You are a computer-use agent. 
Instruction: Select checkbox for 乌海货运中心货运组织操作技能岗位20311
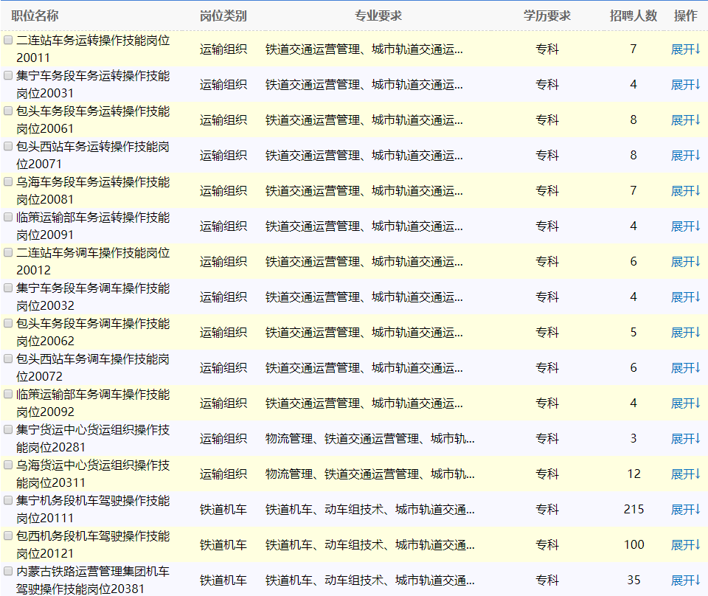pos(8,465)
